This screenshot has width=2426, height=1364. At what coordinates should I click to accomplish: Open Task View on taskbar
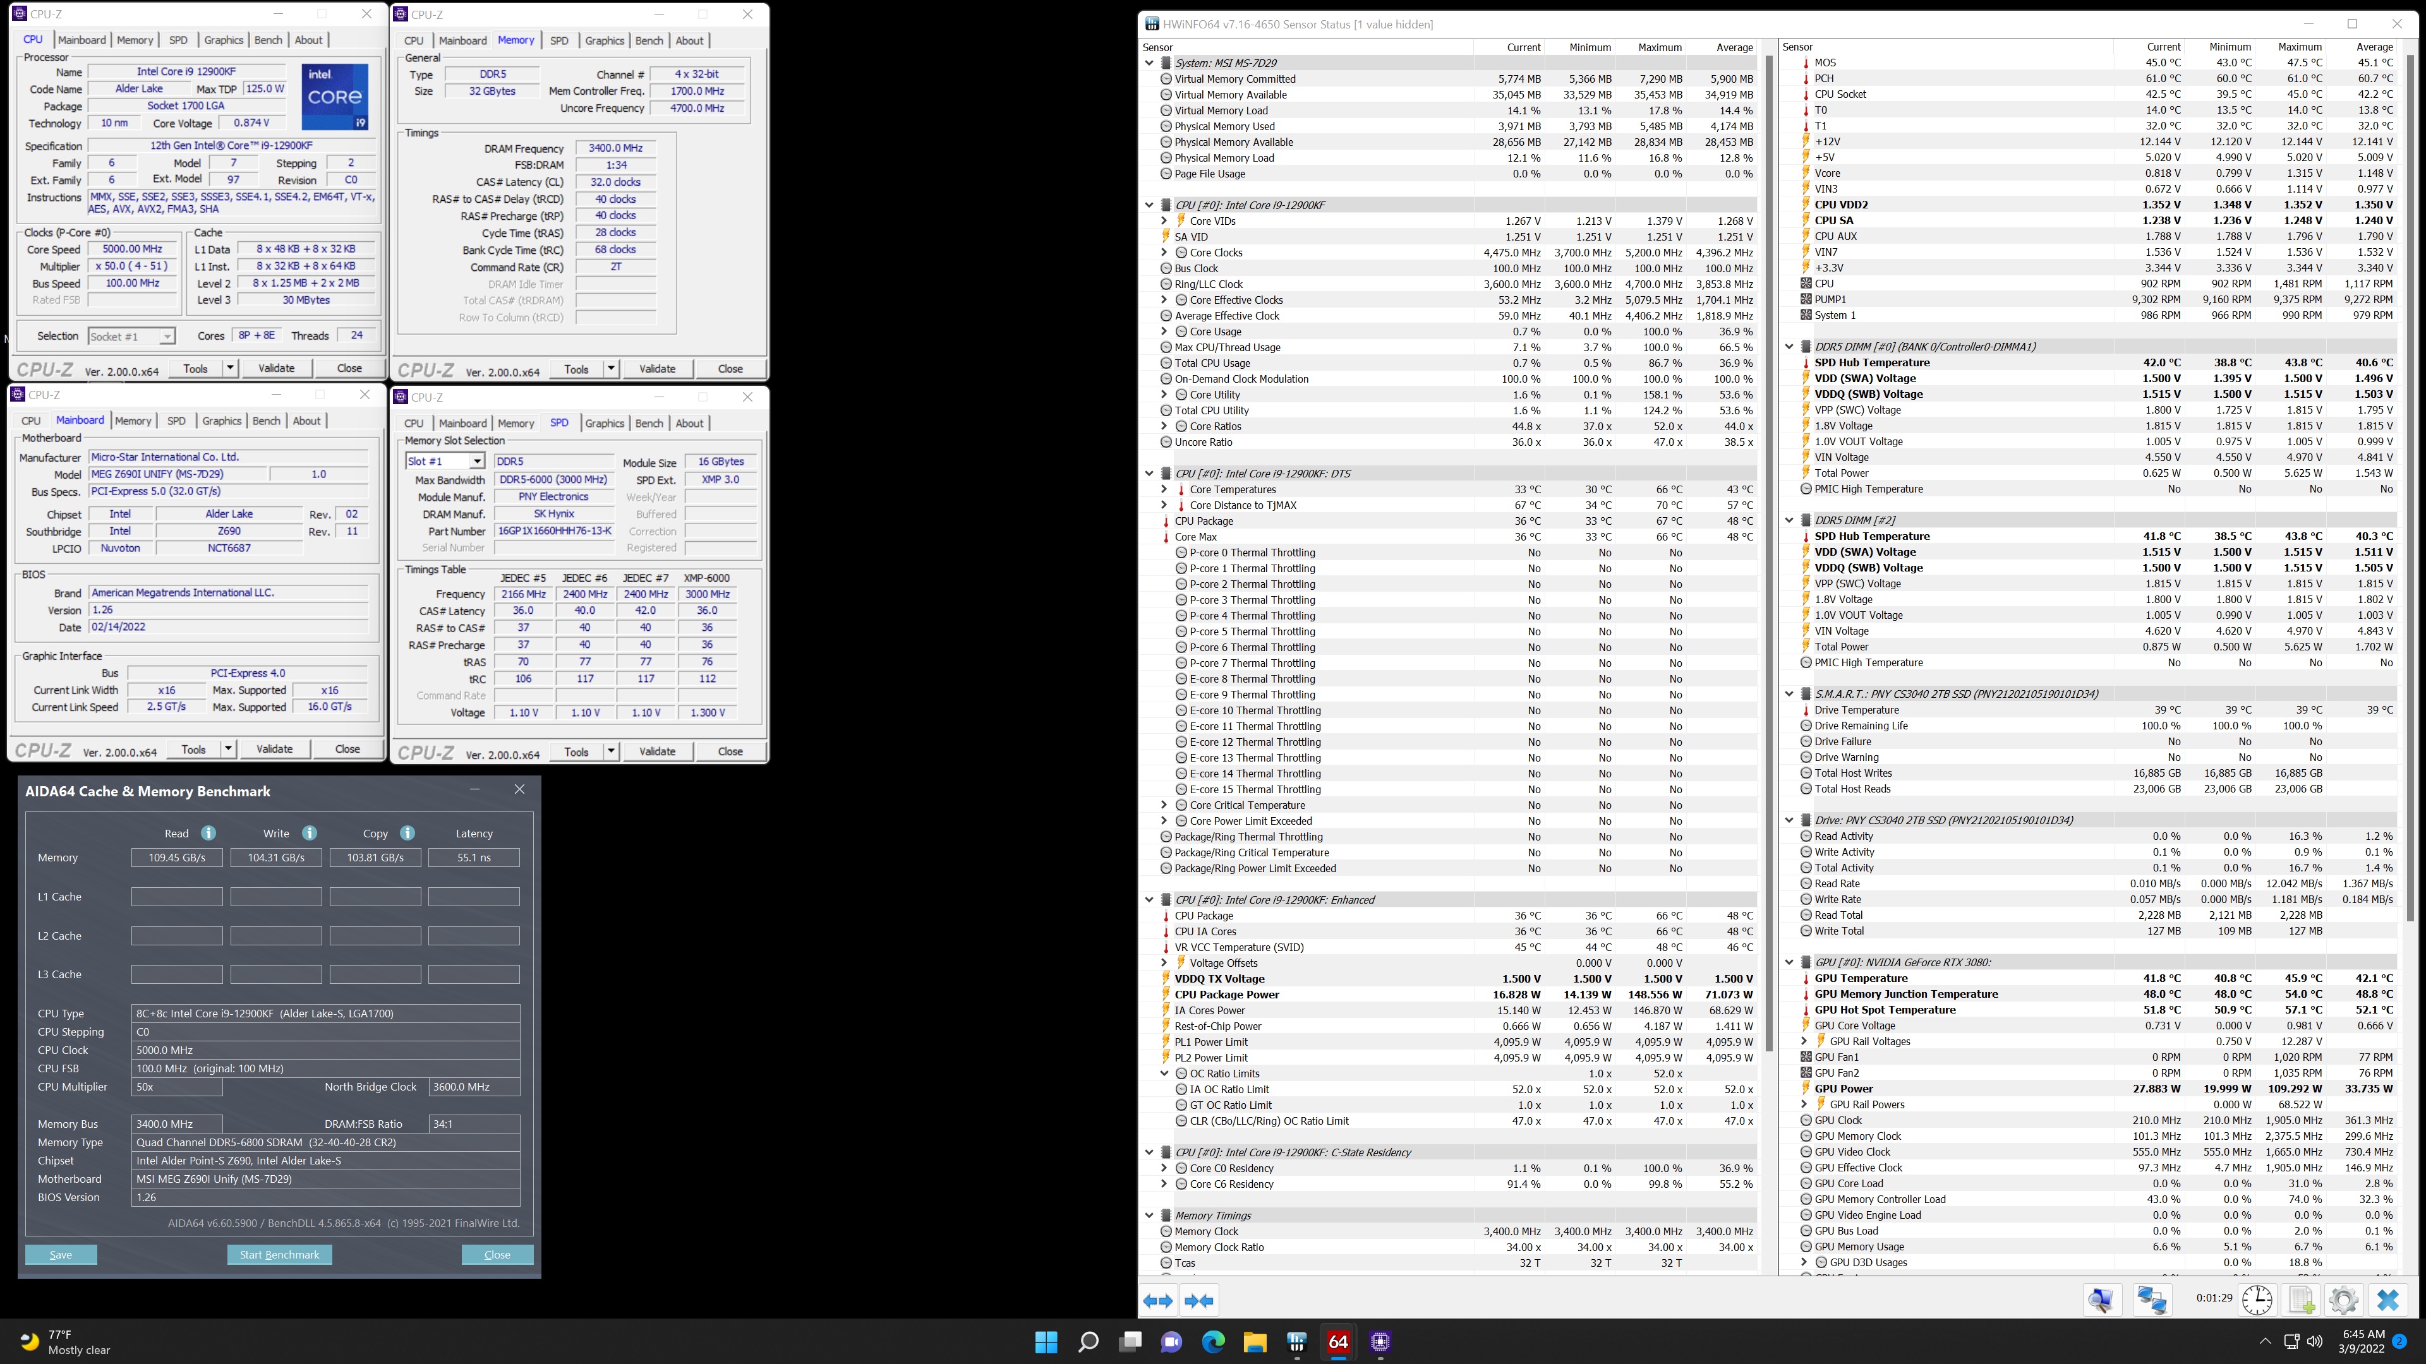click(x=1130, y=1341)
